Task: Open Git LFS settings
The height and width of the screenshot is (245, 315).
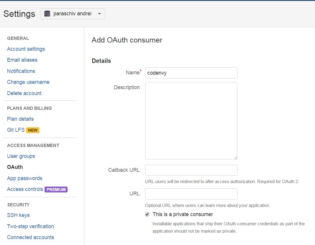Action: coord(16,130)
